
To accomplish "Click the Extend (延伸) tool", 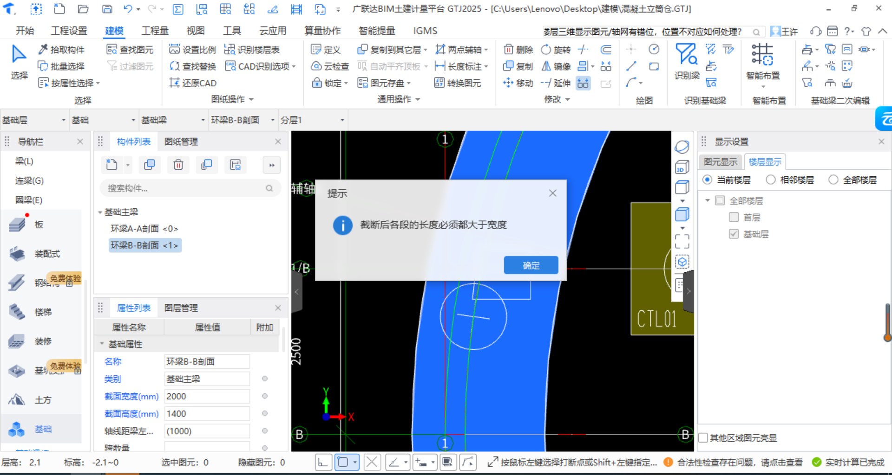I will tap(556, 83).
